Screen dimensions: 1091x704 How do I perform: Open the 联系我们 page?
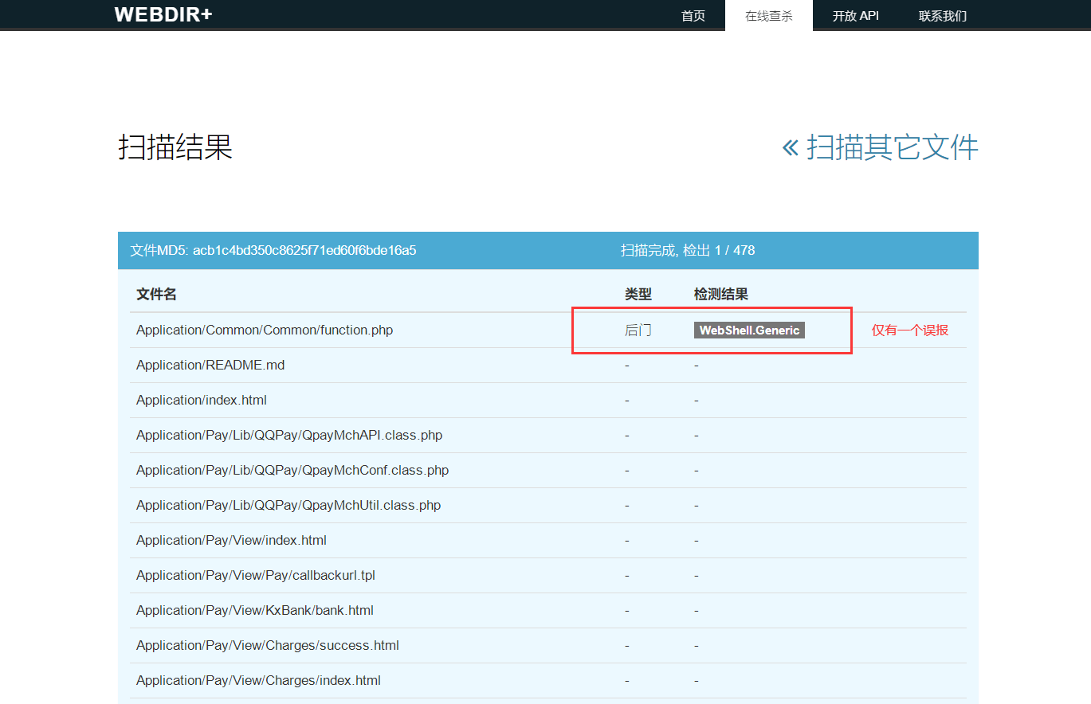tap(941, 15)
